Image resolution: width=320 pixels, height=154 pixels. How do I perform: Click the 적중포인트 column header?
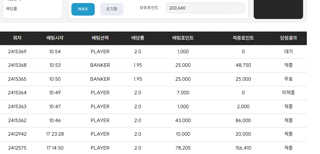[x=243, y=38]
